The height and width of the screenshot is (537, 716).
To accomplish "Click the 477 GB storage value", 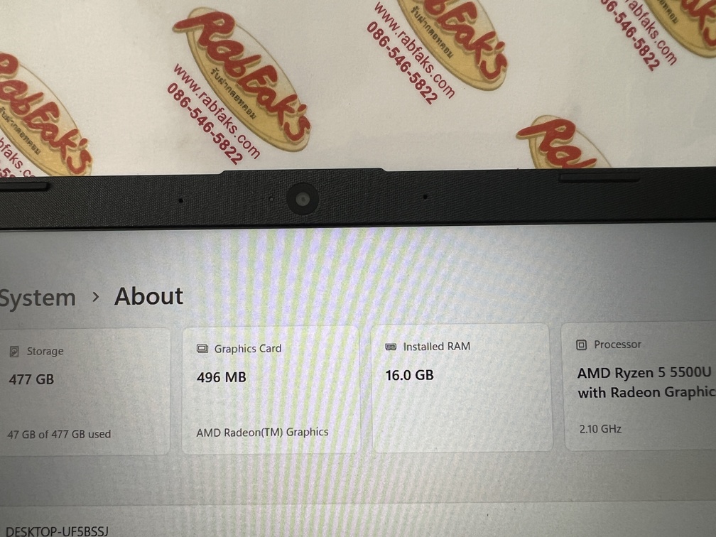I will click(x=31, y=379).
